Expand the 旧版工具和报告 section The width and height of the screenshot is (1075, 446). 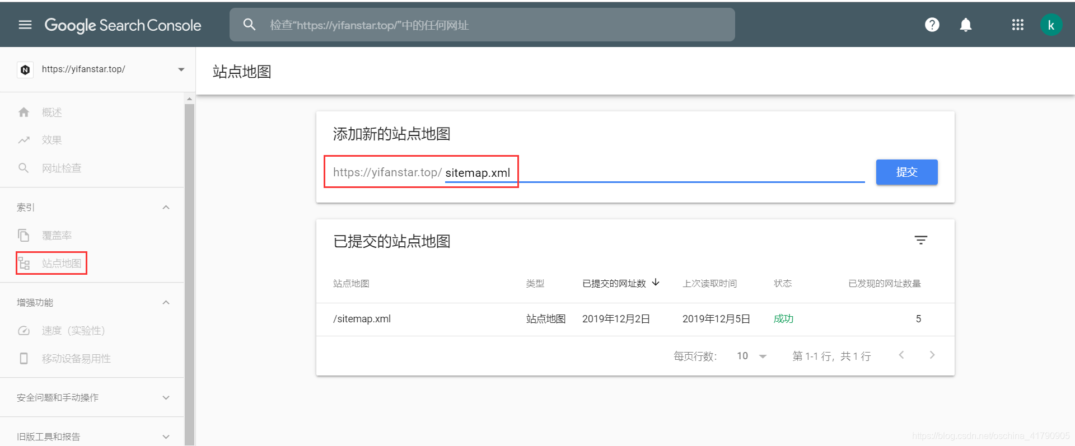coord(166,436)
